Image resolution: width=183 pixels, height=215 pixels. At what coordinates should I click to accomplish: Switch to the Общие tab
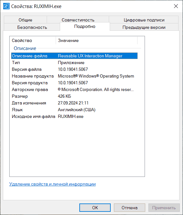pyautogui.click(x=26, y=20)
